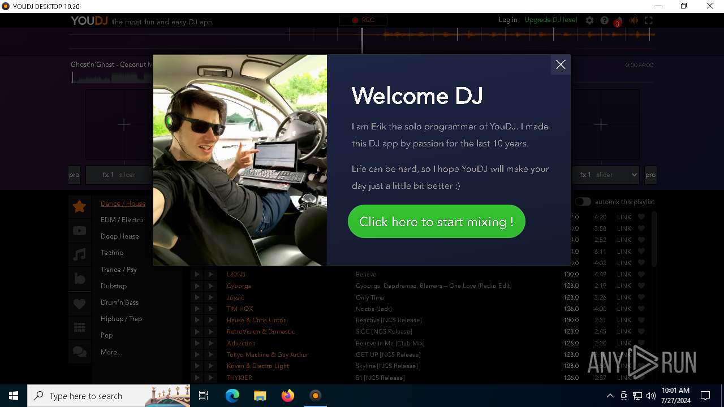Click artist Heuse & Chris Linton
The height and width of the screenshot is (407, 724).
pos(256,320)
